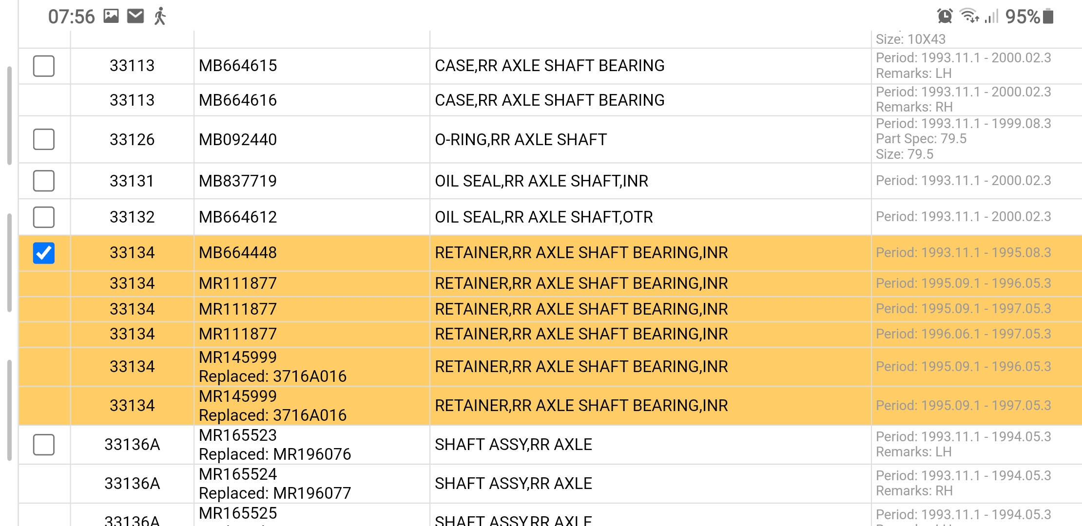Tap the alarm clock status icon
Screen dimensions: 1082x526
[945, 17]
